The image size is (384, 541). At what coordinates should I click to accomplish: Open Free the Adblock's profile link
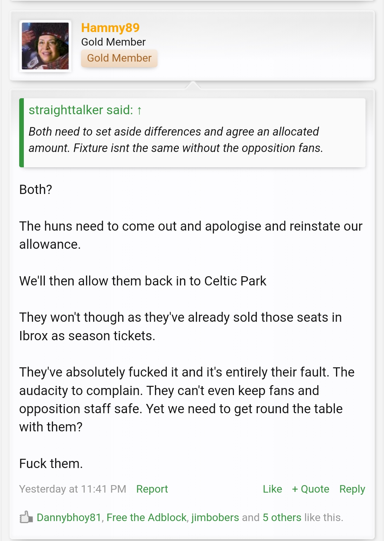(x=146, y=518)
